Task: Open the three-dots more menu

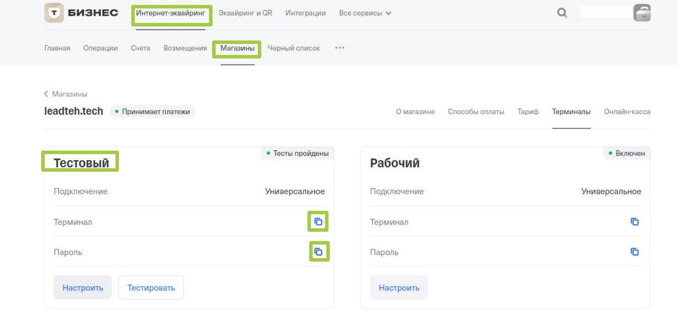Action: click(339, 48)
